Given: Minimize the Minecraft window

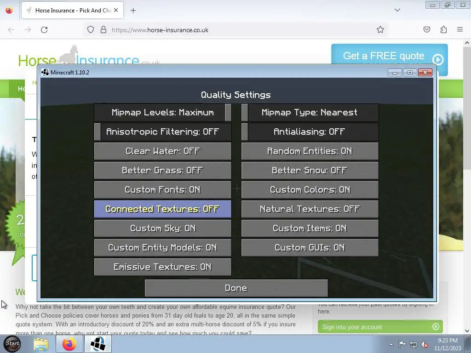Looking at the screenshot, I should click(395, 72).
